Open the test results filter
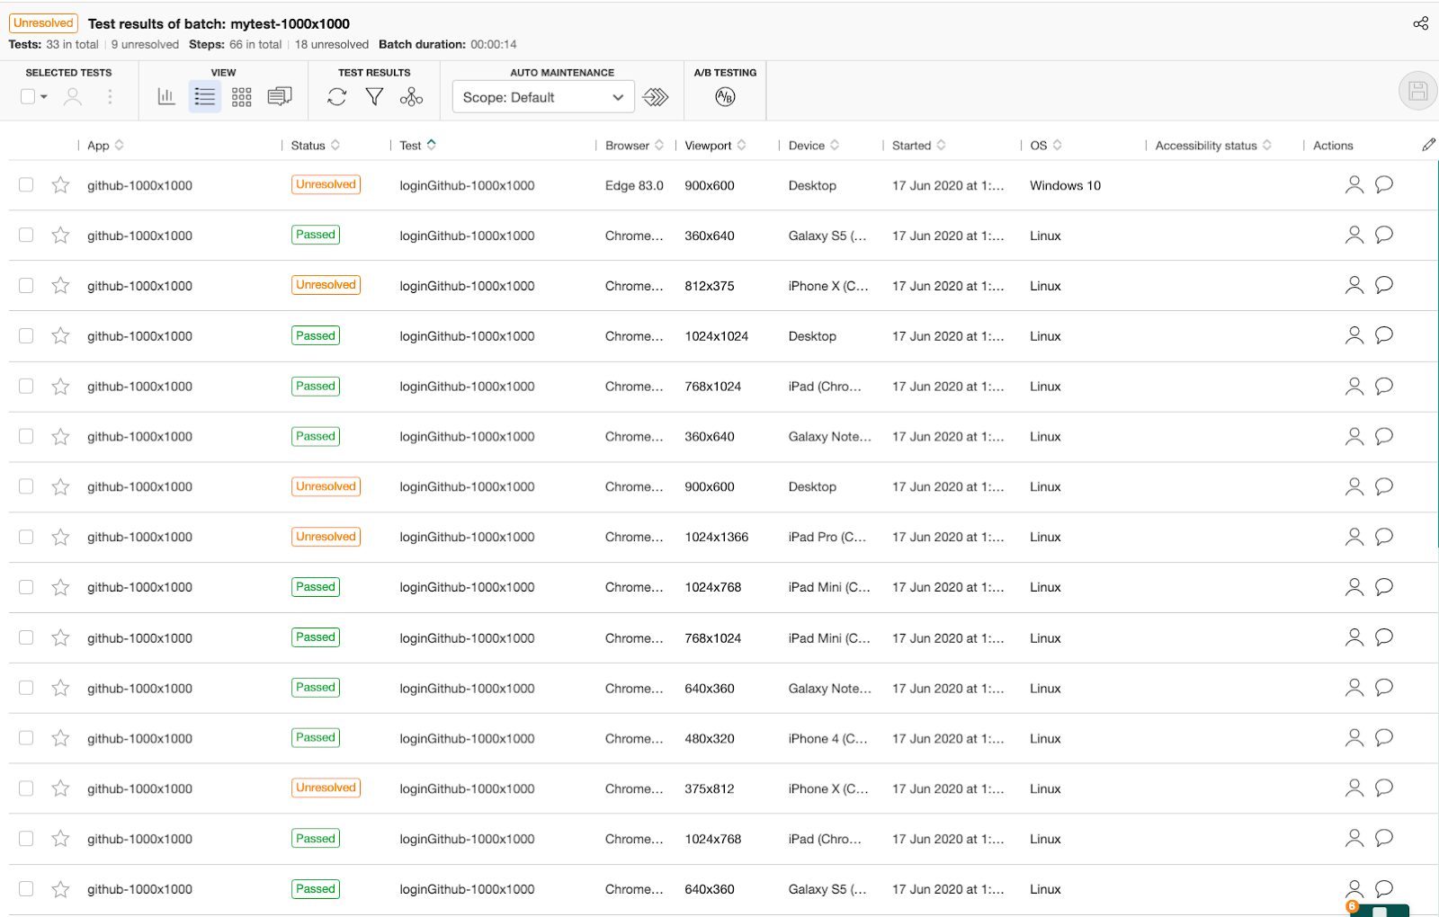The width and height of the screenshot is (1439, 917). [x=374, y=97]
